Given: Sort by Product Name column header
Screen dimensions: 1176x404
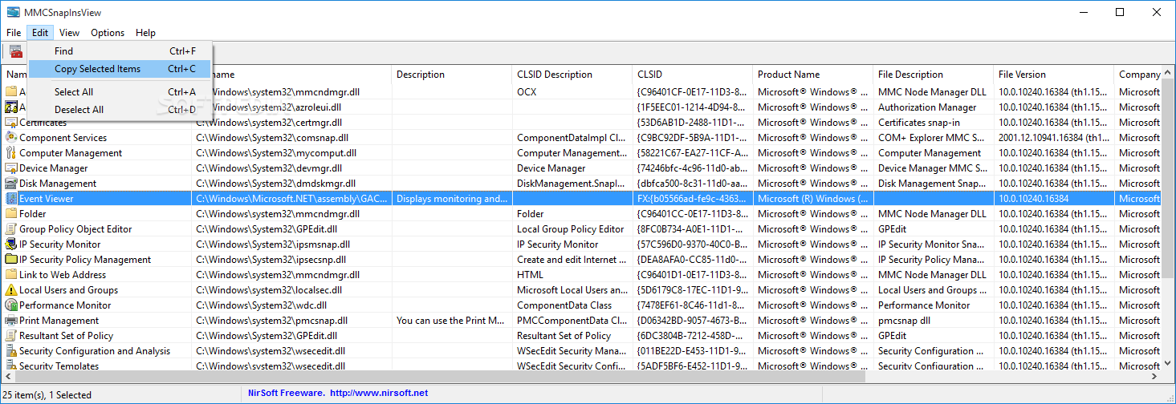Looking at the screenshot, I should pos(813,75).
